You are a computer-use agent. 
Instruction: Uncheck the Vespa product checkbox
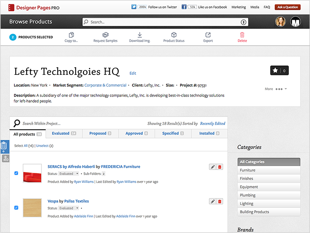(x=16, y=208)
